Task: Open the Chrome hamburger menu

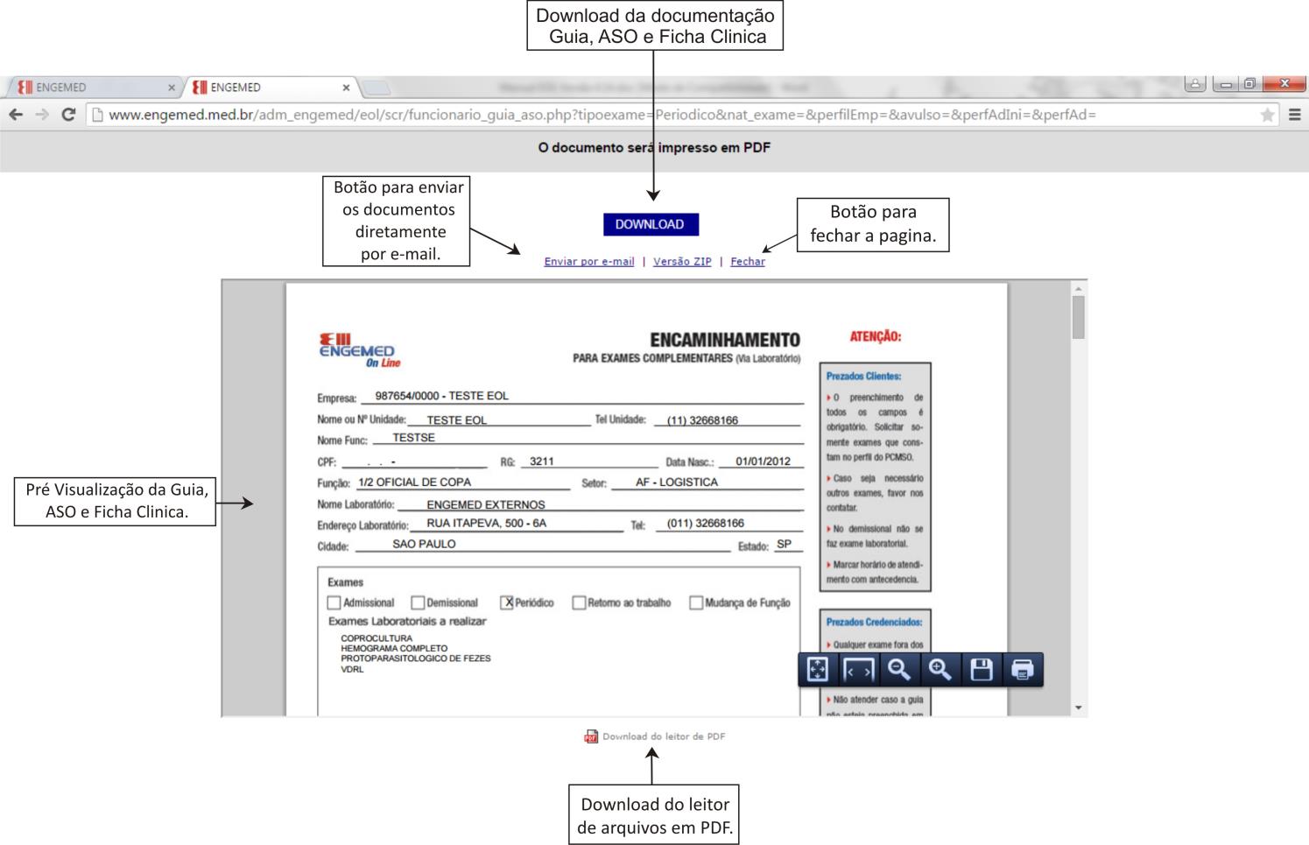Action: coord(1295,115)
